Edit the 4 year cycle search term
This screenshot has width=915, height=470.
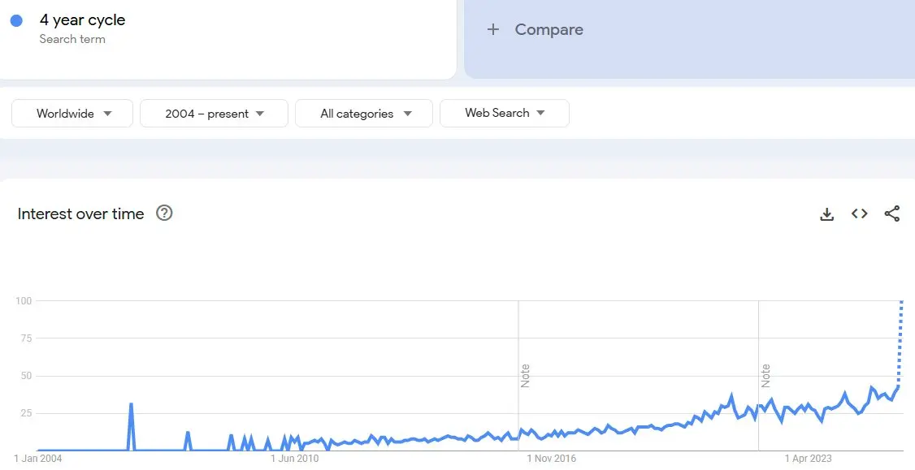tap(82, 19)
